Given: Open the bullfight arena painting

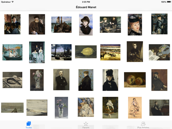Looking at the screenshot, I should [110, 52].
